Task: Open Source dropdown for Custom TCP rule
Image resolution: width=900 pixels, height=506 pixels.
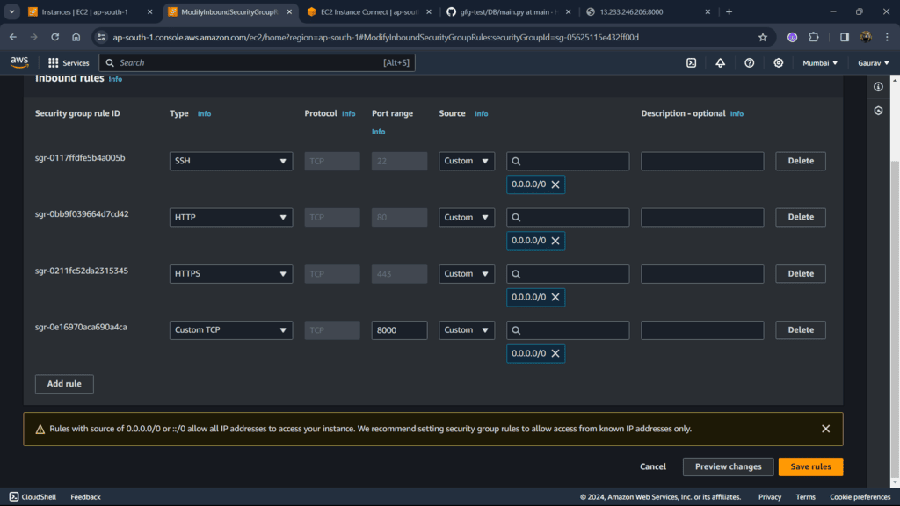Action: [467, 330]
